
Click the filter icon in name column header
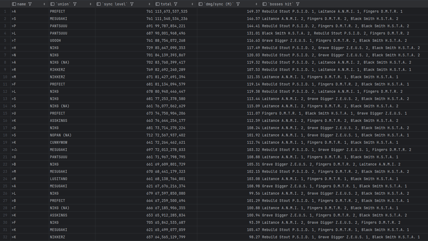tap(30, 4)
